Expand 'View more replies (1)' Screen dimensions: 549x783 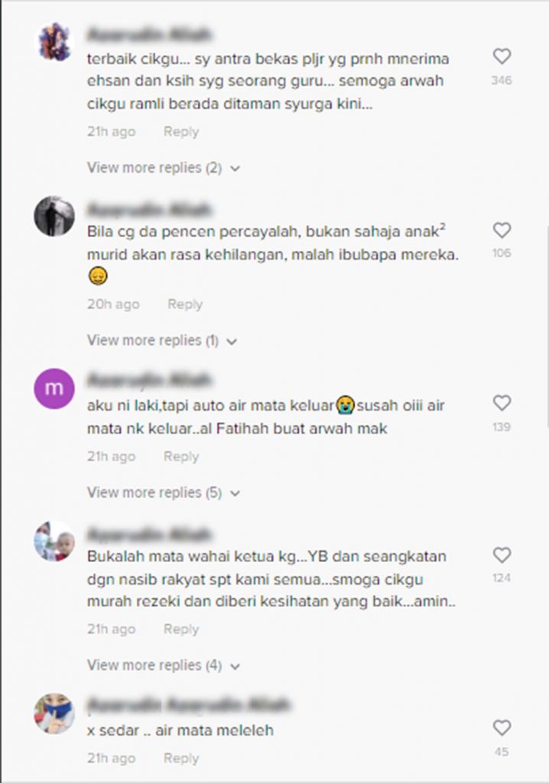click(x=162, y=340)
